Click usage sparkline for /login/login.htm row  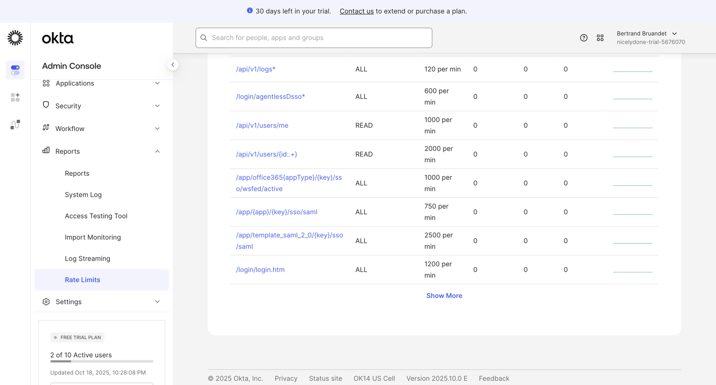tap(633, 271)
